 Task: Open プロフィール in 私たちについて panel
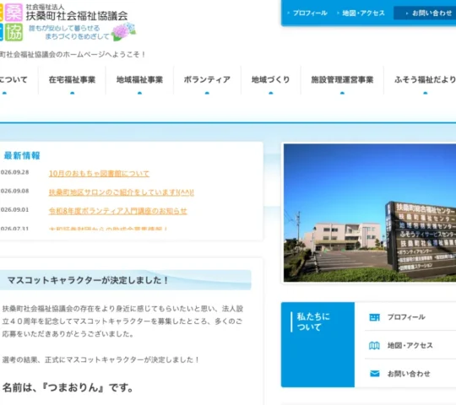(406, 317)
